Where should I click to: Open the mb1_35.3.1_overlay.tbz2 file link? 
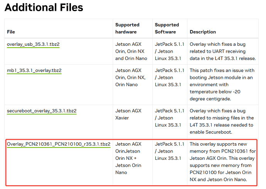pyautogui.click(x=34, y=71)
